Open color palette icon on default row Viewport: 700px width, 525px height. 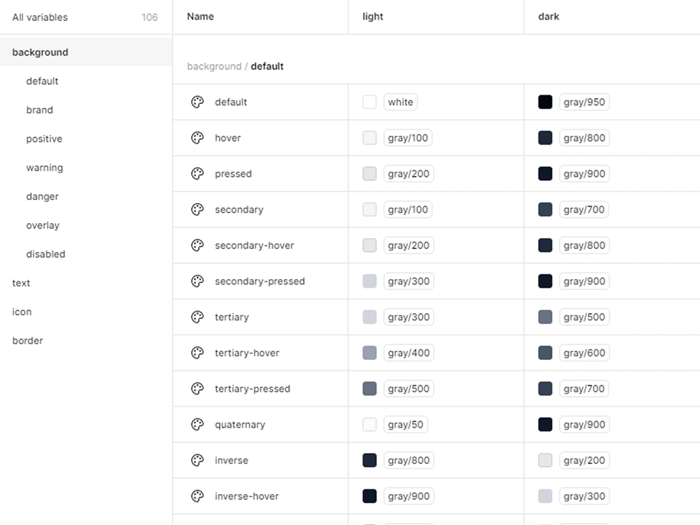tap(197, 102)
